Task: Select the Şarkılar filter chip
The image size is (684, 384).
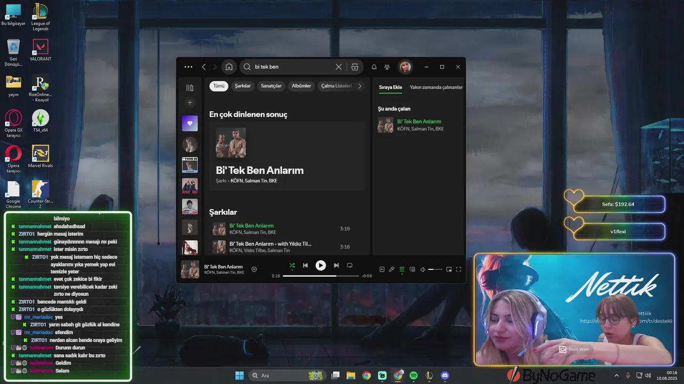Action: pos(243,86)
